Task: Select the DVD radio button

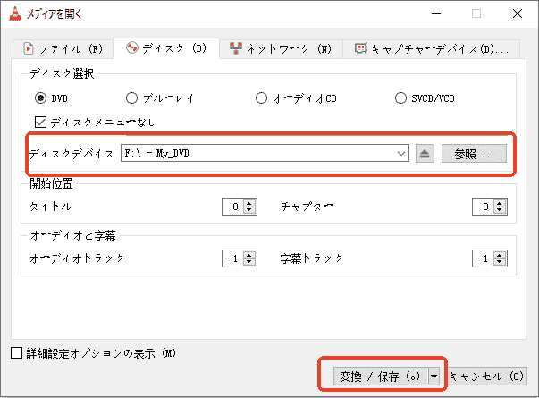Action: pos(40,98)
